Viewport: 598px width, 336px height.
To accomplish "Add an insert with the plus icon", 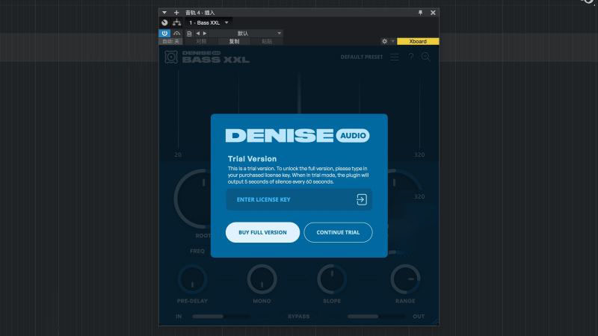I will pyautogui.click(x=176, y=13).
